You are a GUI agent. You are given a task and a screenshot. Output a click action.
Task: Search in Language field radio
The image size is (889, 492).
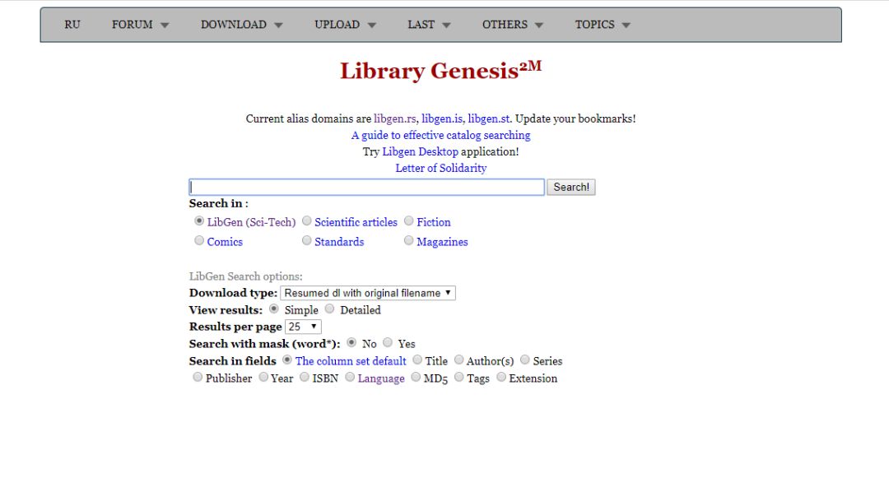350,377
